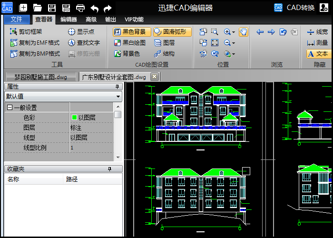Switch to the 编辑器 ribbon tab
The image size is (333, 238).
tap(69, 20)
